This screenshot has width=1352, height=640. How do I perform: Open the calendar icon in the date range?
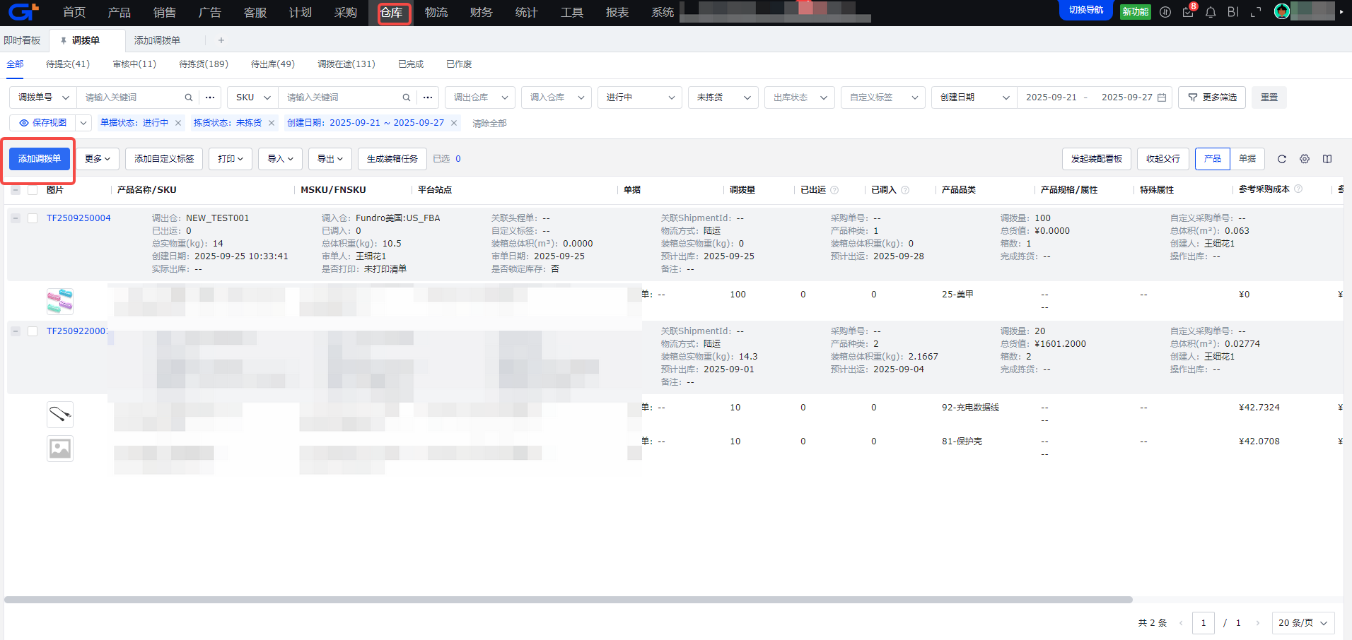click(1162, 97)
